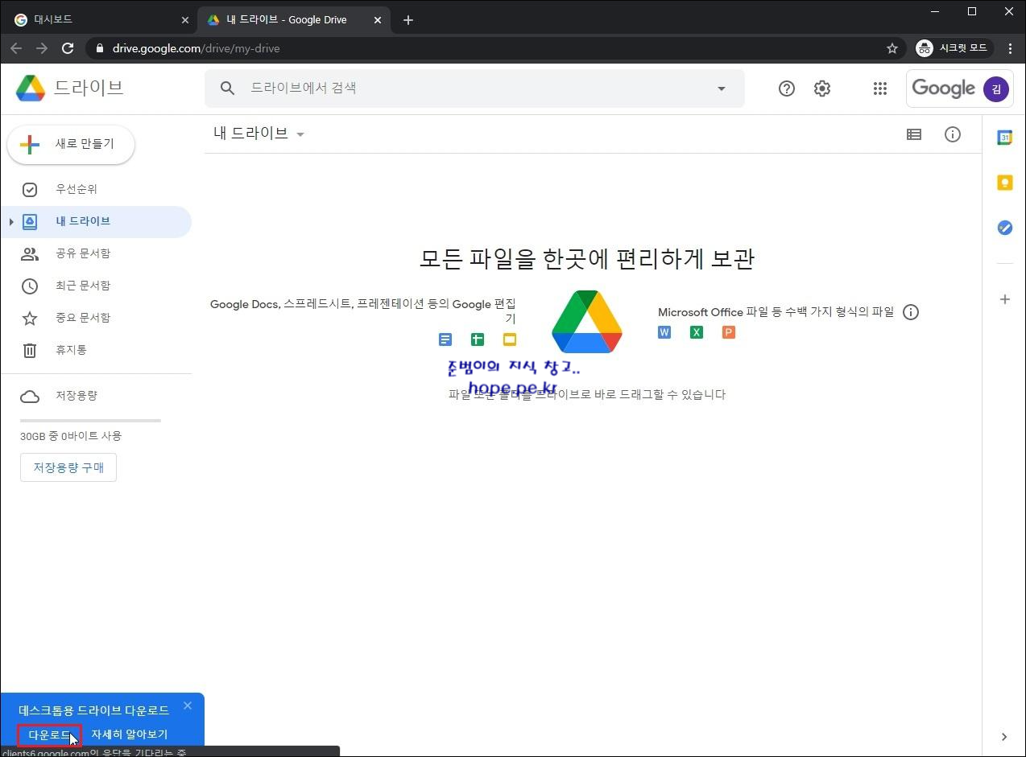Open the Google account avatar
Image resolution: width=1026 pixels, height=757 pixels.
[996, 88]
